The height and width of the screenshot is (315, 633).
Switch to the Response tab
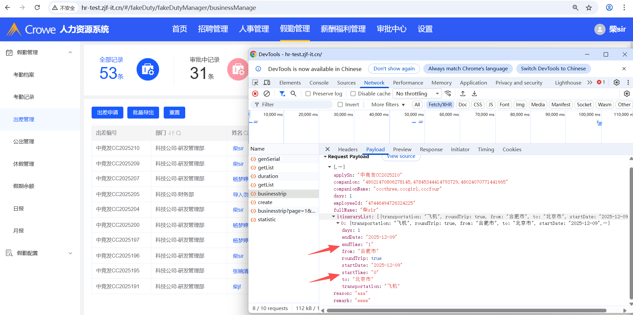pos(431,150)
